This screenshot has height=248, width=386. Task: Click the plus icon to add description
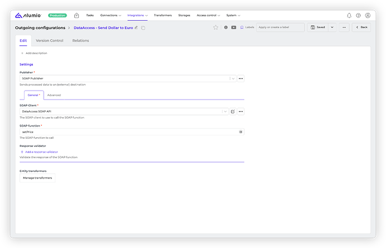[22, 53]
